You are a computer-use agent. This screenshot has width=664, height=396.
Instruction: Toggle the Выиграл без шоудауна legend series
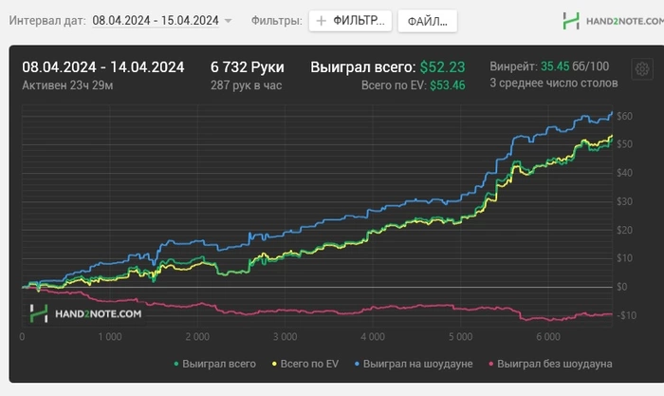tap(550, 364)
